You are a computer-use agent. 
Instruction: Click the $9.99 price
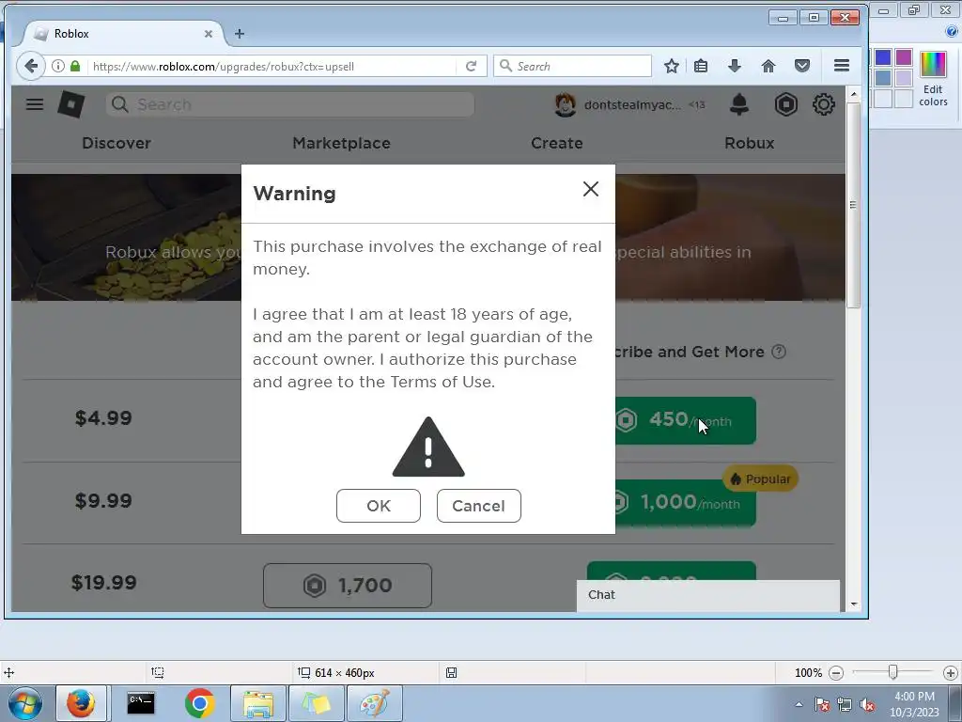point(103,500)
